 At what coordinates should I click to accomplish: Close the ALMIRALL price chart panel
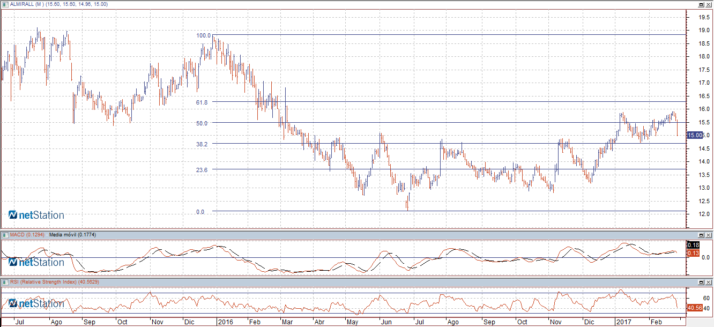pos(709,4)
